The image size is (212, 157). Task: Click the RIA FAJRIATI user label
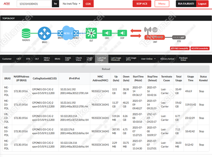186,4
